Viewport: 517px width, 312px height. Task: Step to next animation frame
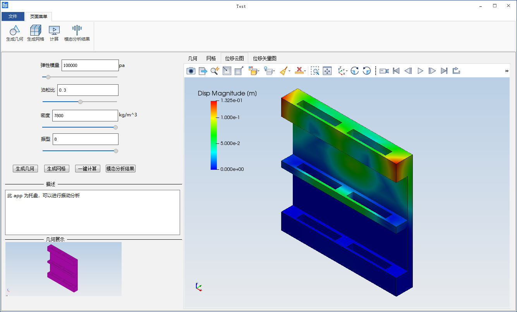(x=432, y=71)
